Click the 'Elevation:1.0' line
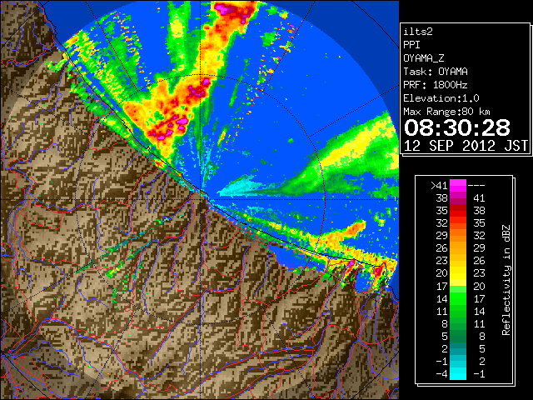 pos(441,98)
